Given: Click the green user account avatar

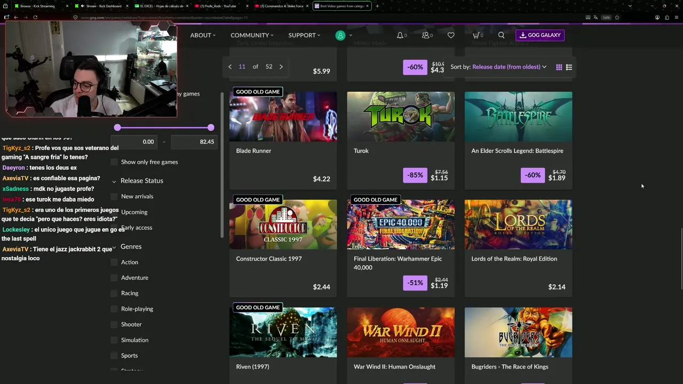Looking at the screenshot, I should (x=340, y=35).
